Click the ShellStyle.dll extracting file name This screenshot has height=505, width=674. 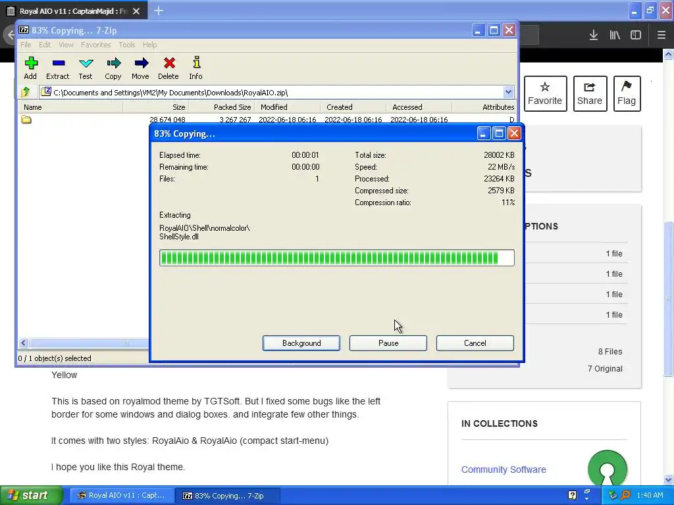(x=179, y=237)
